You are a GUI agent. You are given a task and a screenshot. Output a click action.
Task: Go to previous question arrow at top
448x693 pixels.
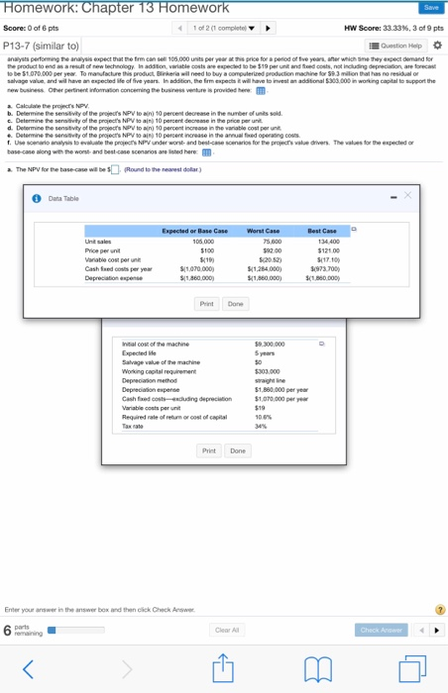(x=179, y=28)
